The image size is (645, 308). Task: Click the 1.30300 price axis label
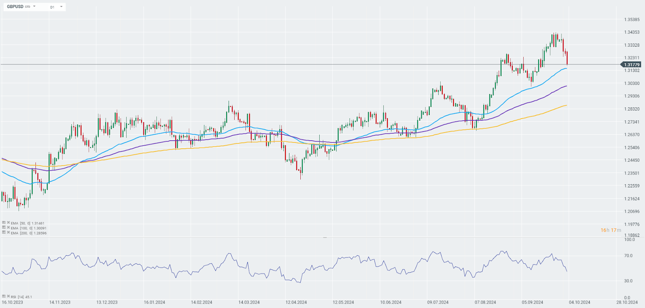pyautogui.click(x=632, y=83)
